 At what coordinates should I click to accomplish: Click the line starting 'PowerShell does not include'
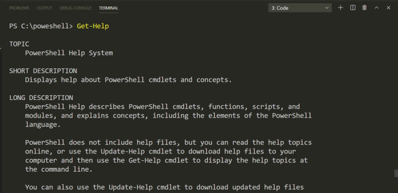(168, 142)
